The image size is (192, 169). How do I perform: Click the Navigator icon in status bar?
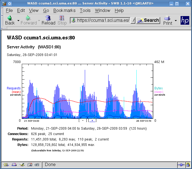pyautogui.click(x=6, y=165)
